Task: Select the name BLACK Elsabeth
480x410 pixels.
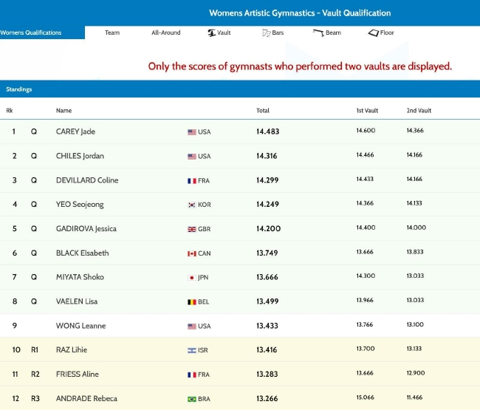Action: click(x=83, y=253)
